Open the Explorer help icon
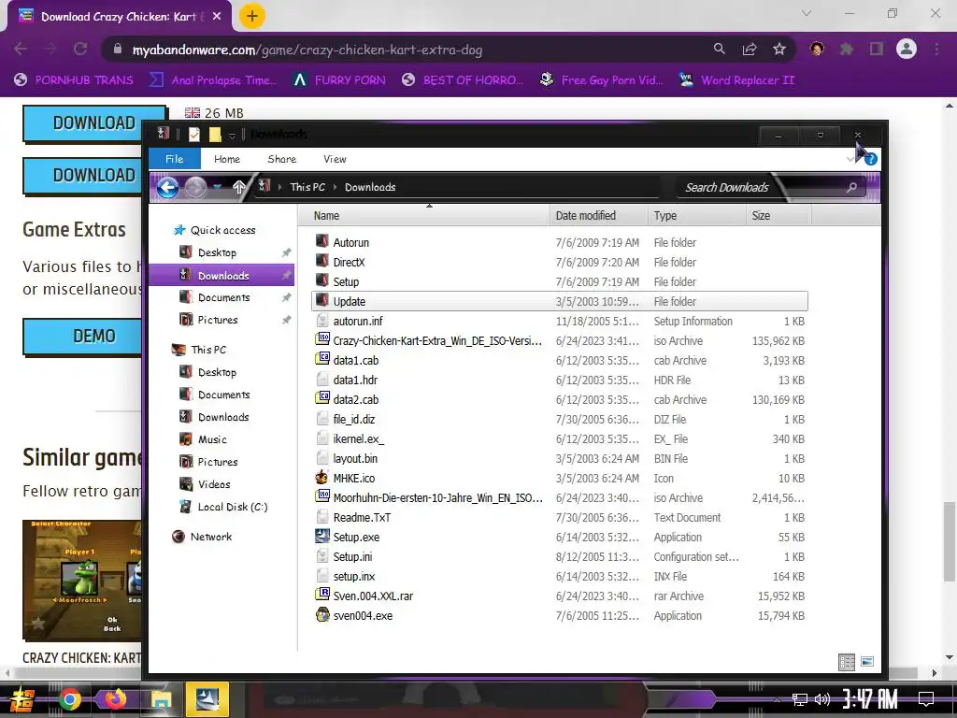Viewport: 957px width, 718px height. coord(871,159)
